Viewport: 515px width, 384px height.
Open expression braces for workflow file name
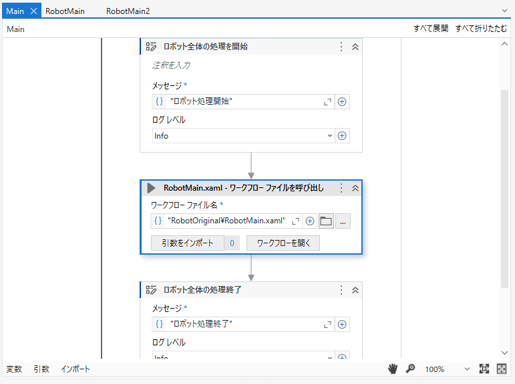158,221
